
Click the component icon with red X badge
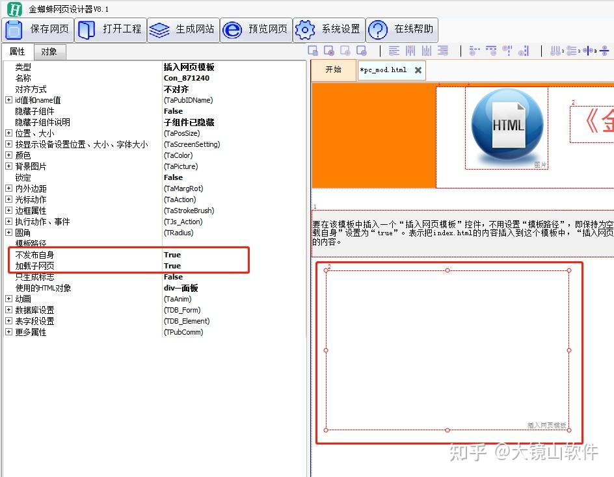[x=329, y=51]
